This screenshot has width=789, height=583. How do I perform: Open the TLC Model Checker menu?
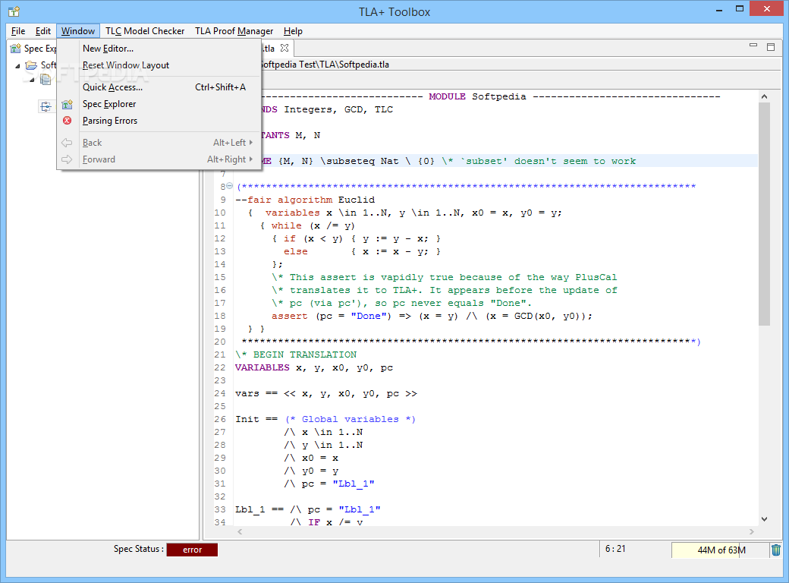point(145,30)
